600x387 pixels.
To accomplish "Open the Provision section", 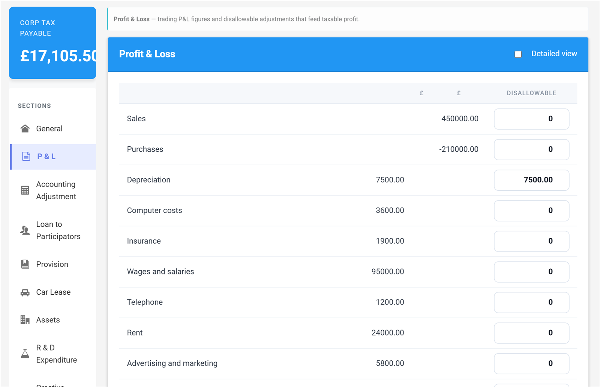I will (x=53, y=264).
